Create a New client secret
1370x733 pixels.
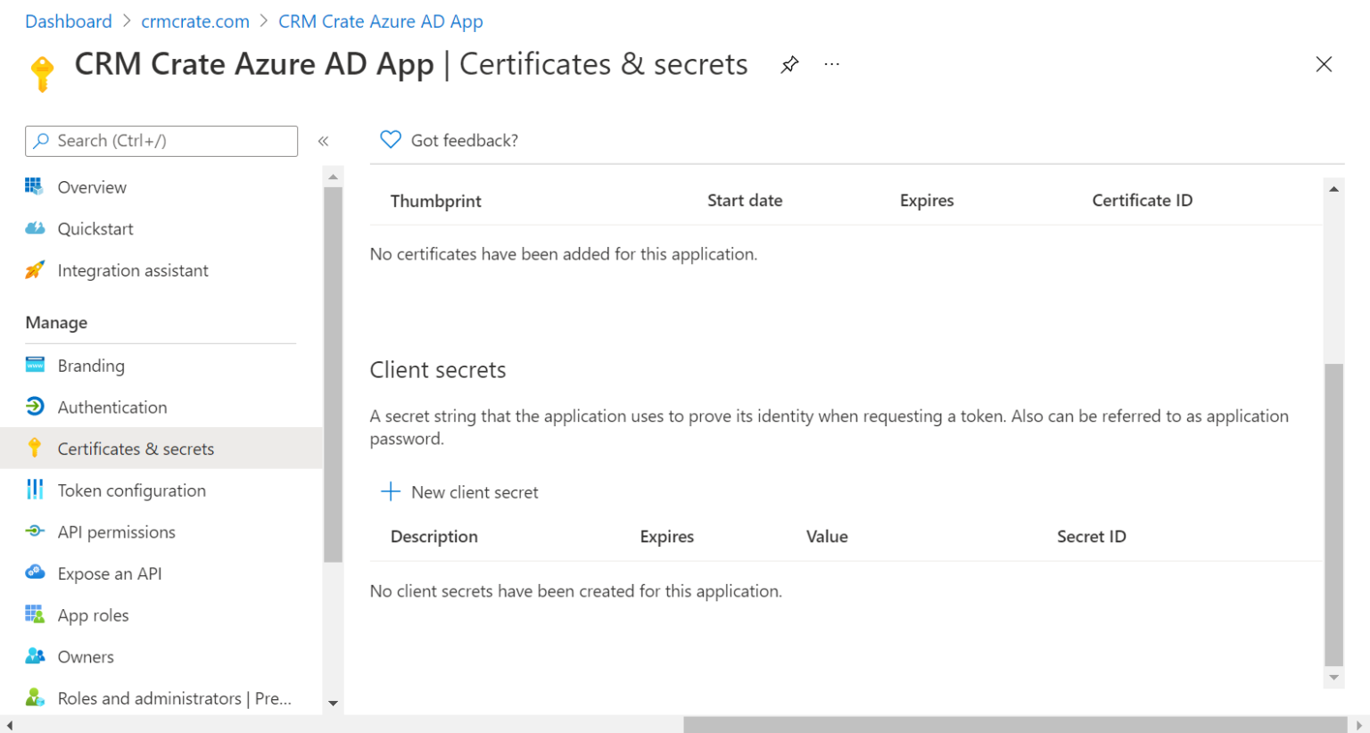click(460, 491)
